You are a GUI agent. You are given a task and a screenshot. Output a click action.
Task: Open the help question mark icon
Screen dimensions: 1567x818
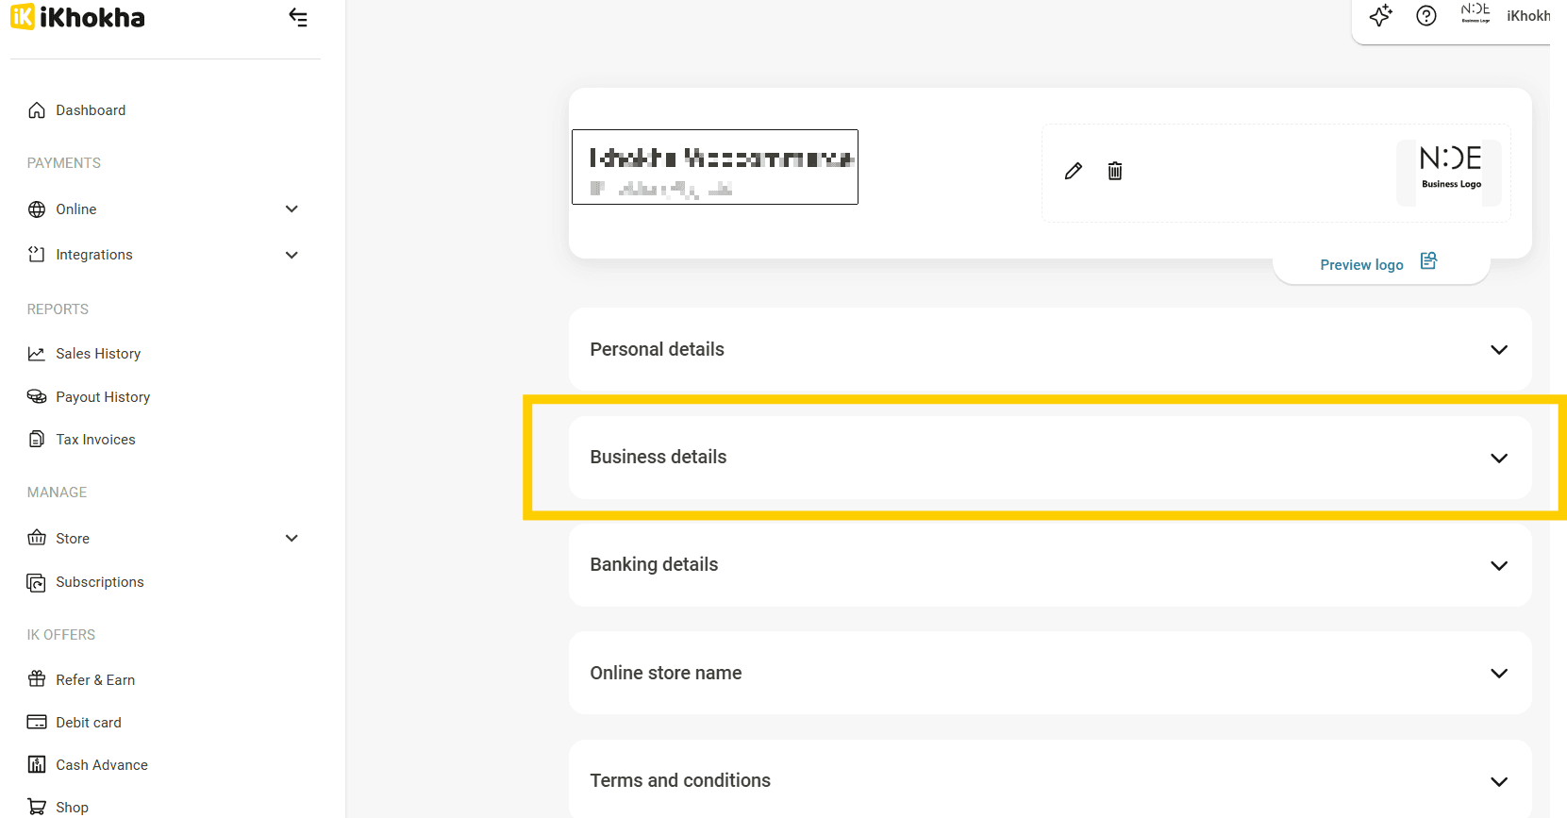tap(1425, 16)
